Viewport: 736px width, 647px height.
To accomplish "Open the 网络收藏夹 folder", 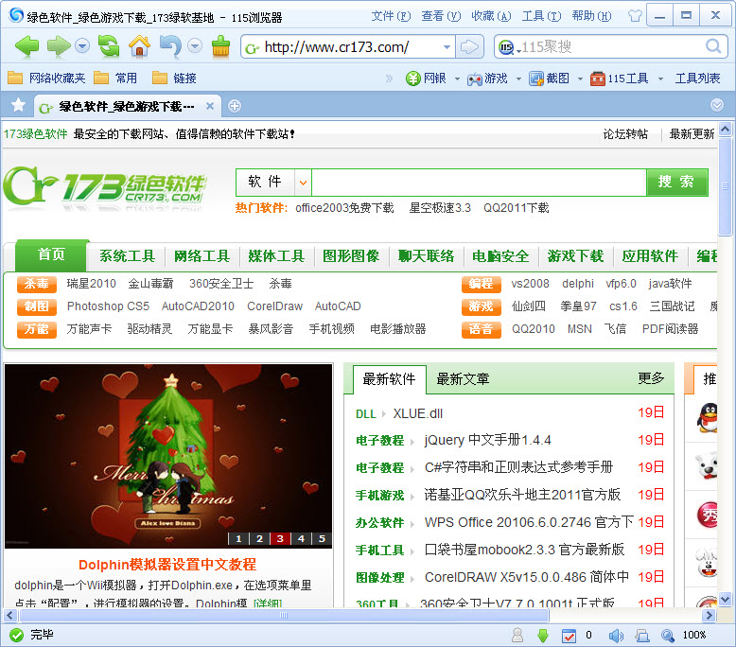I will click(x=46, y=78).
